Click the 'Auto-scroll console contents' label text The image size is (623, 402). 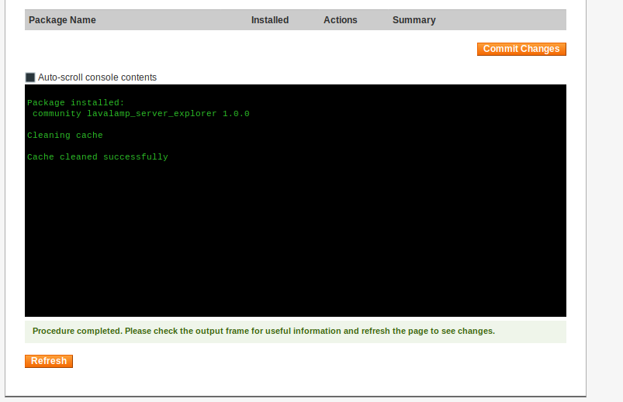pos(97,77)
